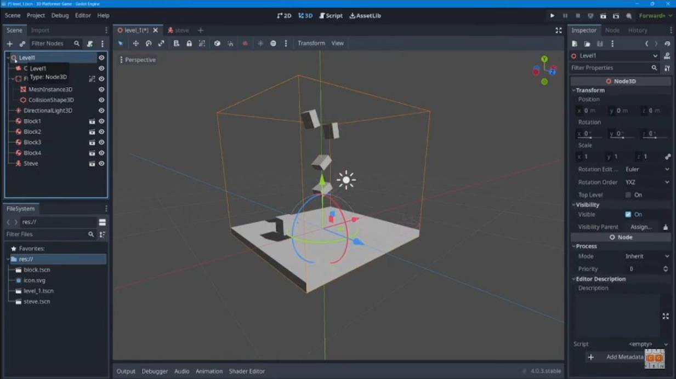Stop the running project

[577, 16]
